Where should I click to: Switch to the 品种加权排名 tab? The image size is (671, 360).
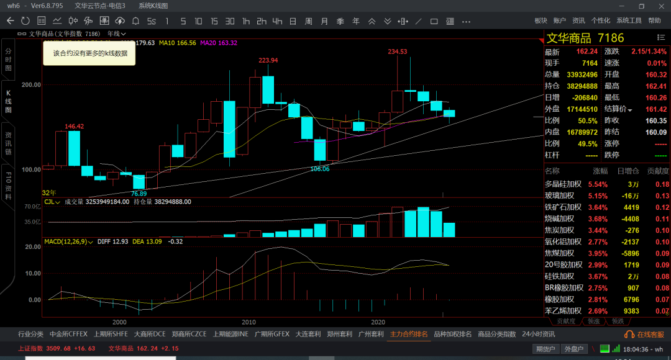[452, 334]
